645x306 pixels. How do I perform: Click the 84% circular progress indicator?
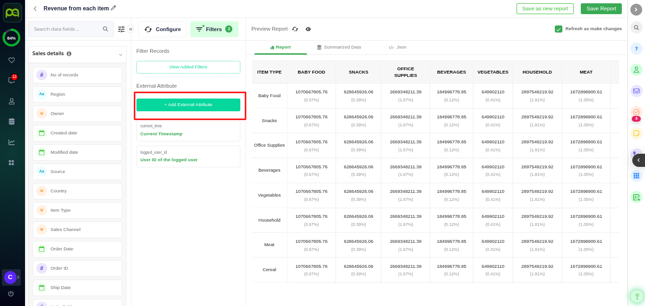(11, 38)
